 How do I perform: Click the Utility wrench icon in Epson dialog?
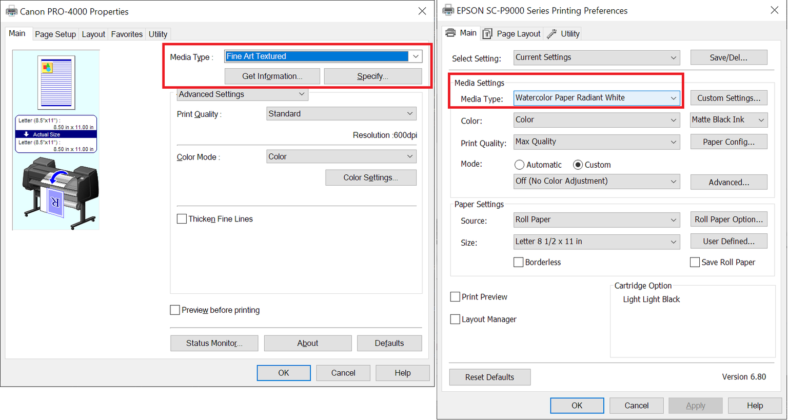pos(551,34)
